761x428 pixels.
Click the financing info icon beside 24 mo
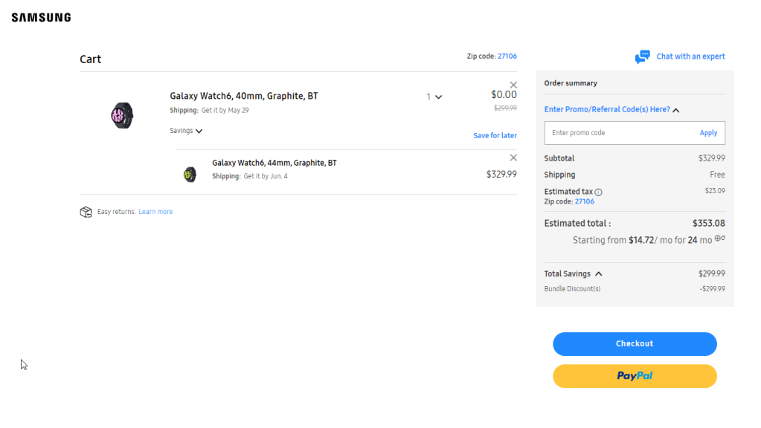[719, 239]
